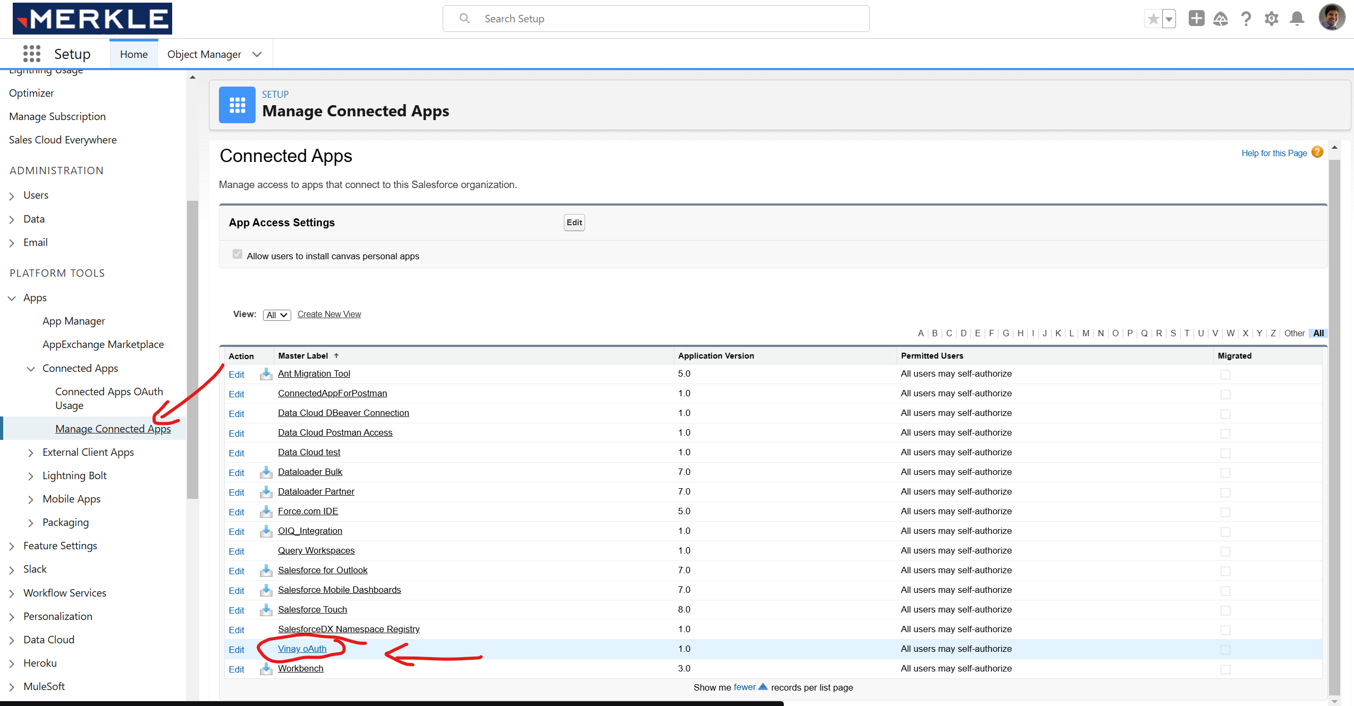Toggle Allow users to install canvas personal apps
The height and width of the screenshot is (706, 1354).
pyautogui.click(x=238, y=254)
